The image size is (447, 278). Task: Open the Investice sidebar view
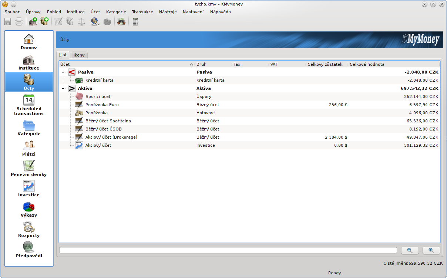29,189
